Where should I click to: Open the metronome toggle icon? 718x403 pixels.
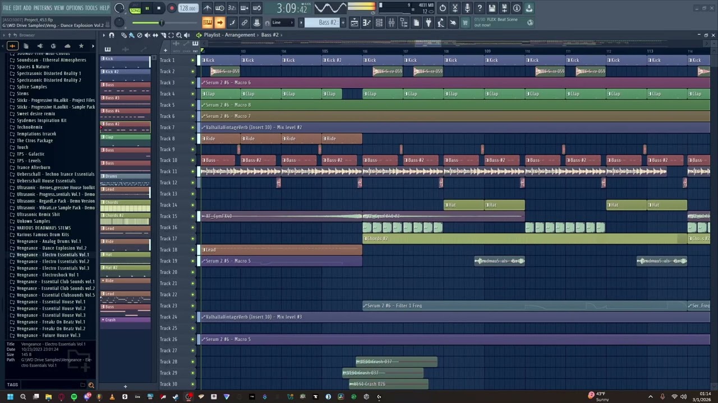(208, 8)
